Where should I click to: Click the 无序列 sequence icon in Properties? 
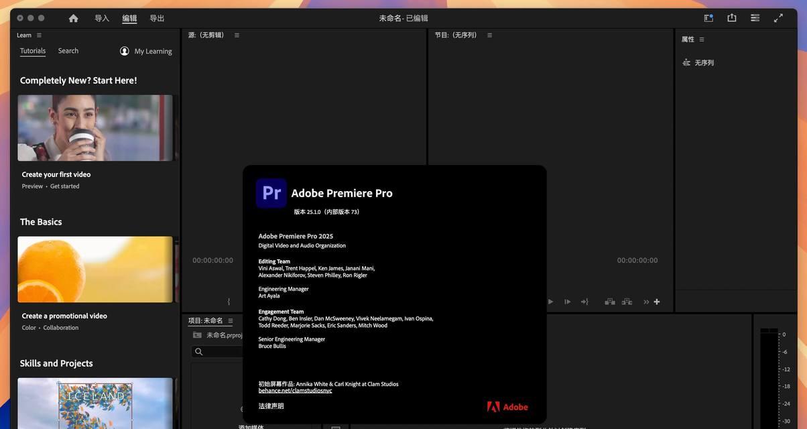click(686, 62)
